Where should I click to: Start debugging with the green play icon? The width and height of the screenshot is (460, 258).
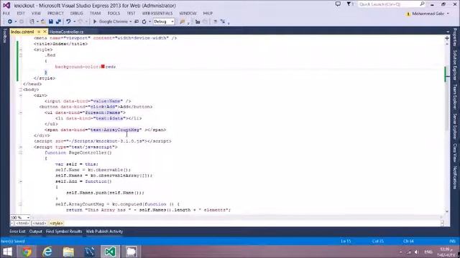pos(95,21)
